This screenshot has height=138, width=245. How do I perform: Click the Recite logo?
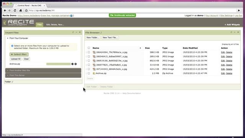coord(19,23)
